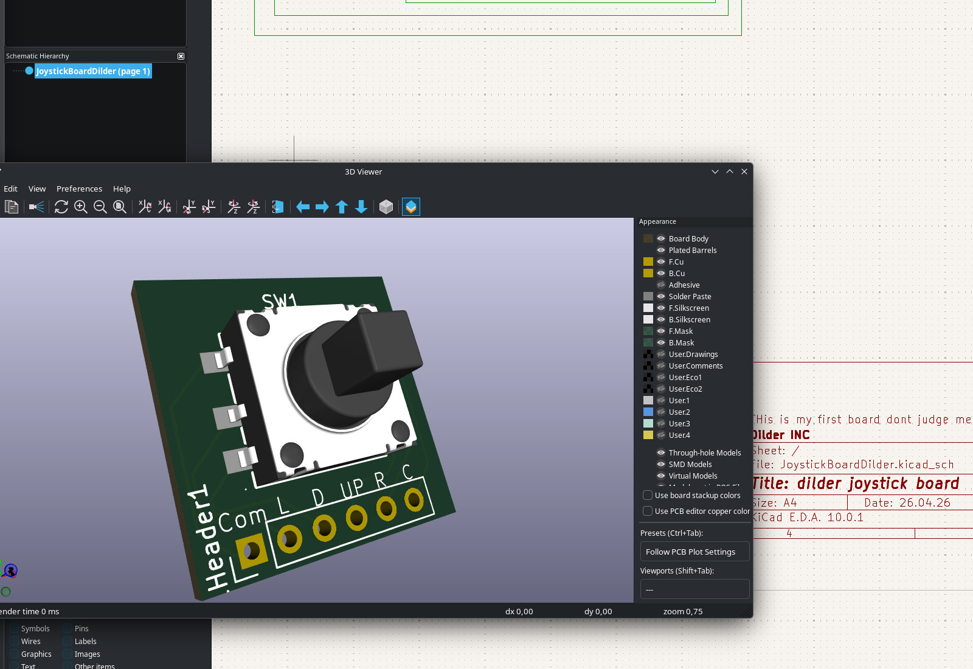Enable Use PCB editor copper color
973x669 pixels.
click(648, 511)
